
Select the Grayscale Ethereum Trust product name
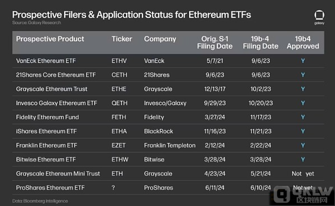[51, 89]
